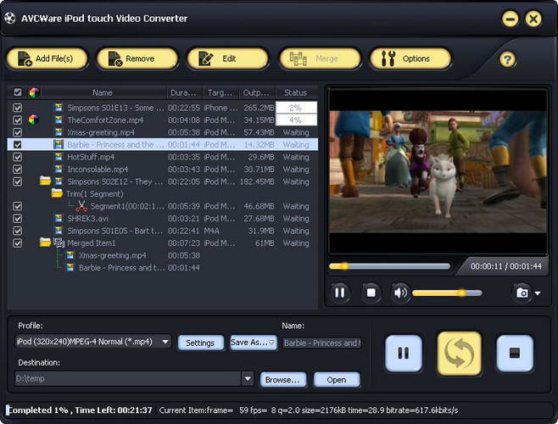This screenshot has height=424, width=558.
Task: Click the Open destination button
Action: [337, 380]
